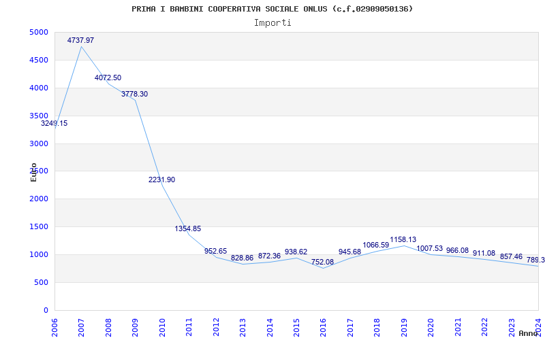545x340 pixels.
Task: Click the Importi chart subtitle
Action: point(272,23)
